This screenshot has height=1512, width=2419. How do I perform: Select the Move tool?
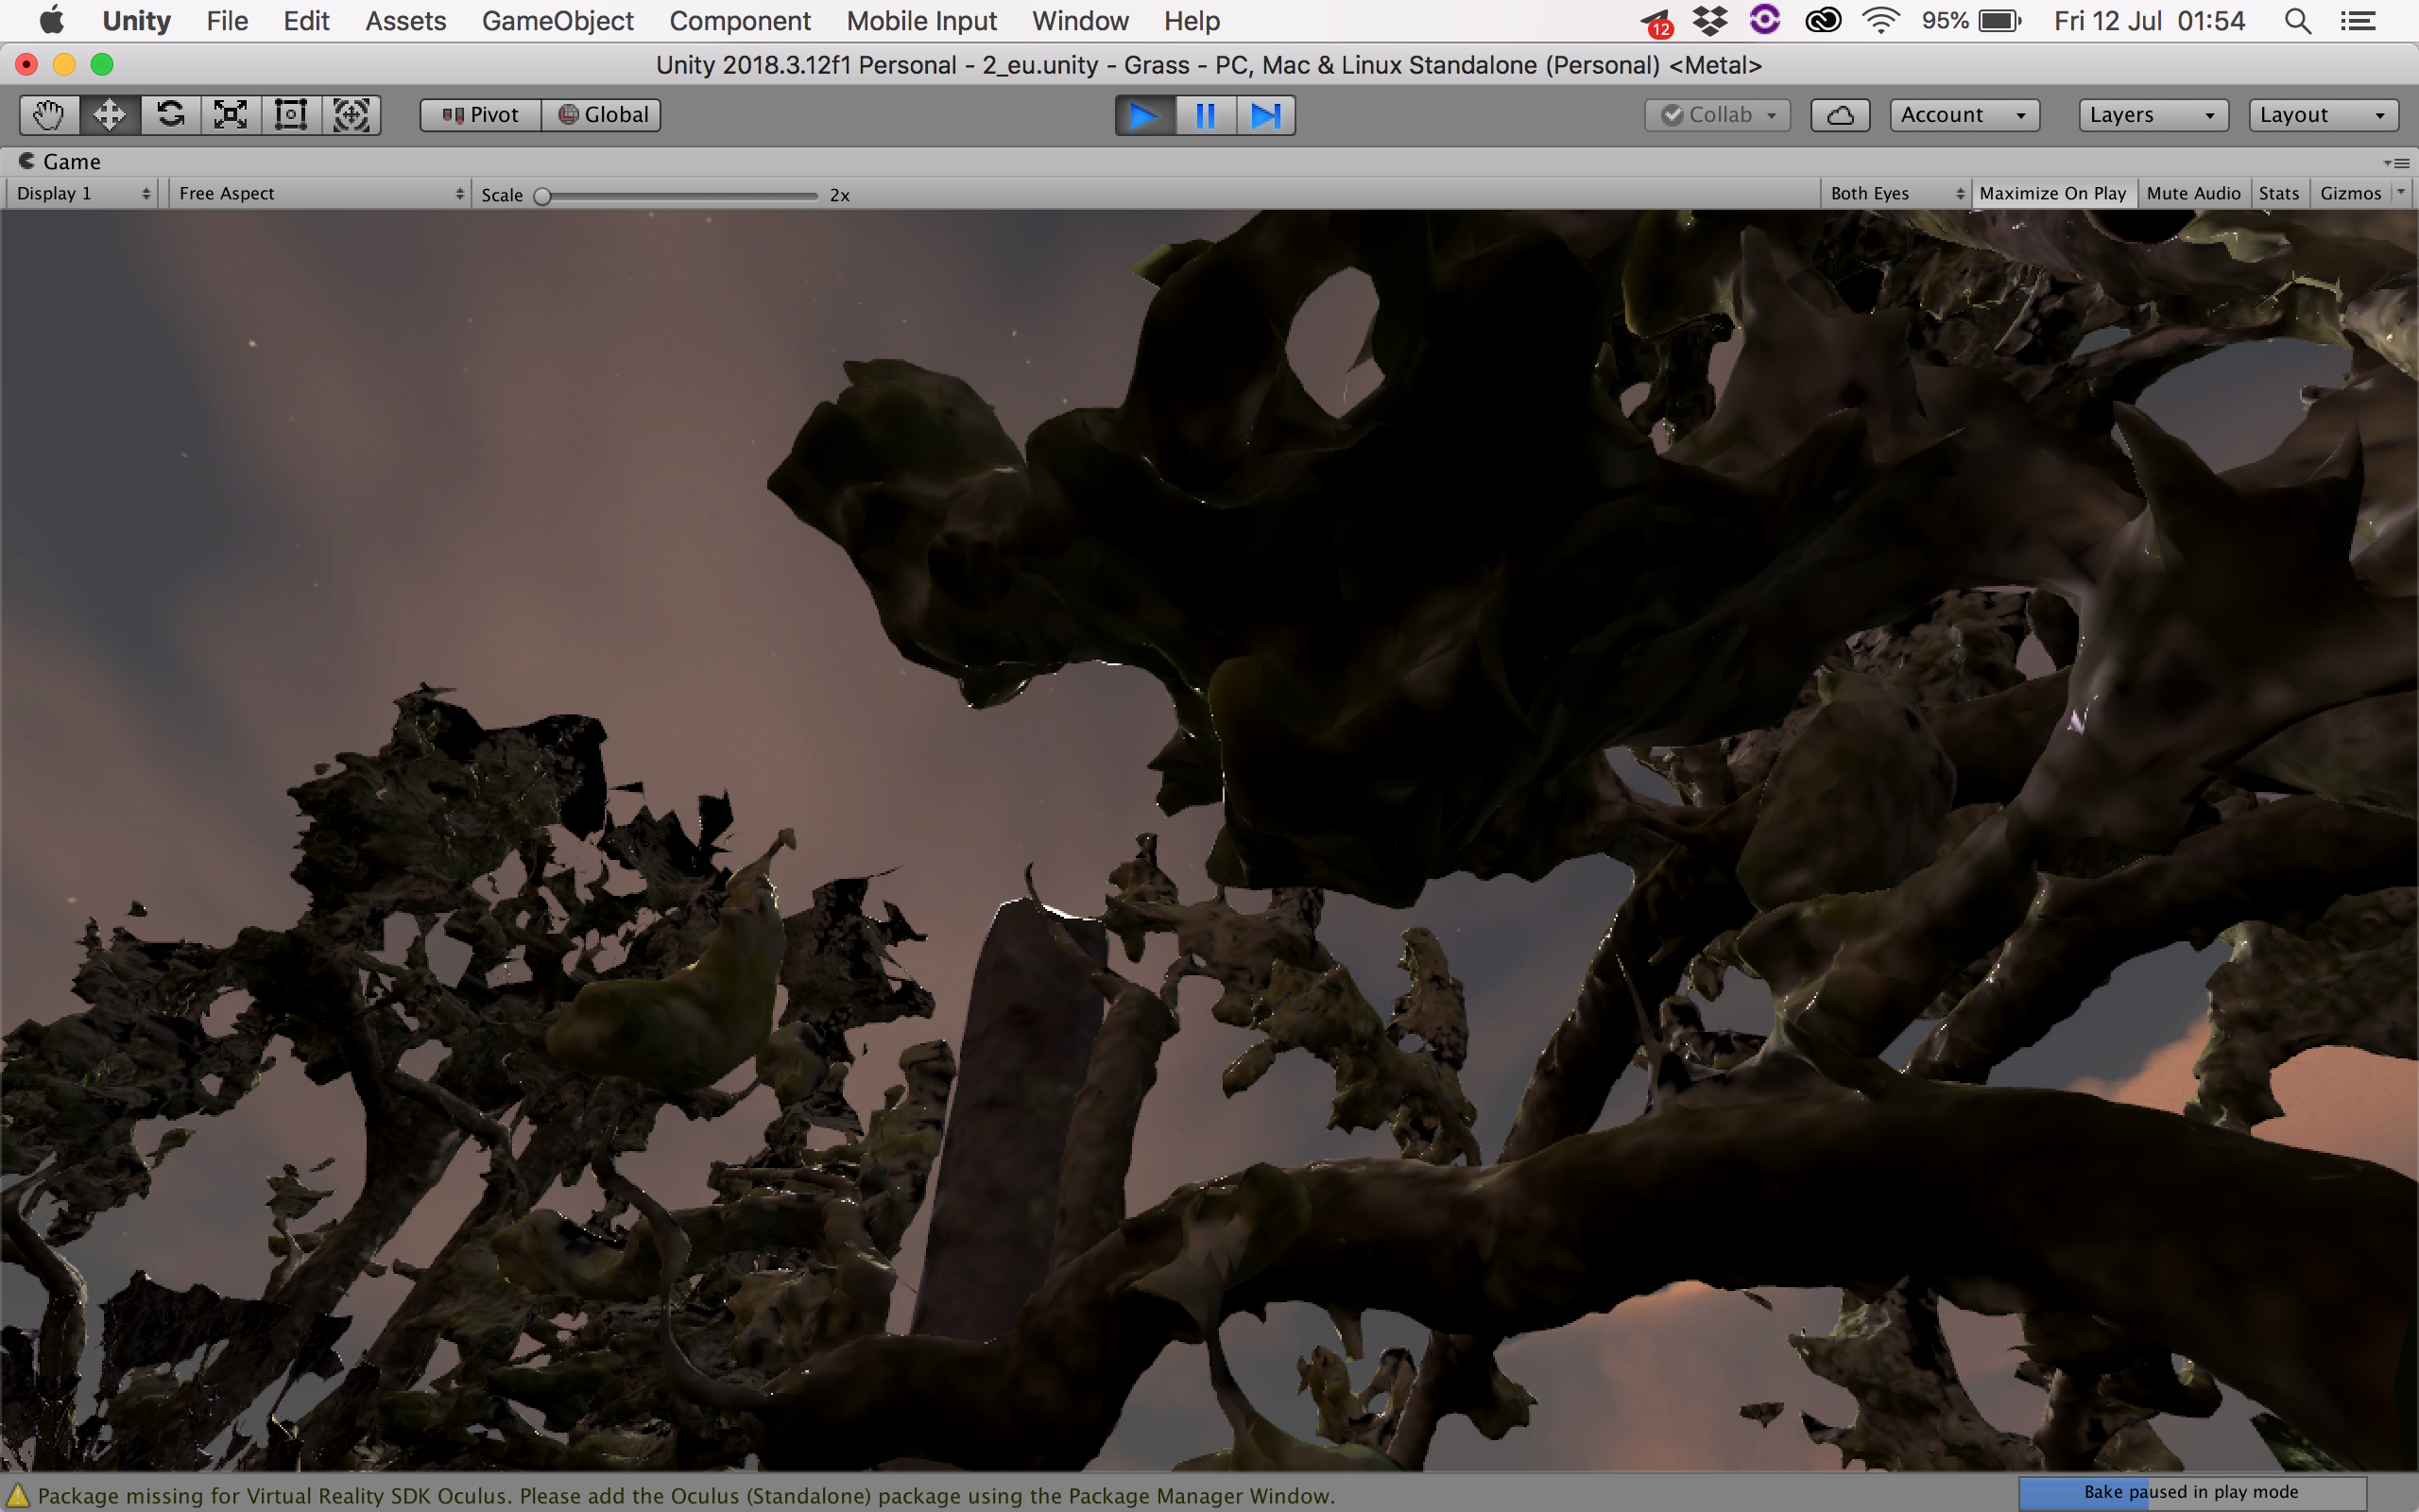click(109, 115)
